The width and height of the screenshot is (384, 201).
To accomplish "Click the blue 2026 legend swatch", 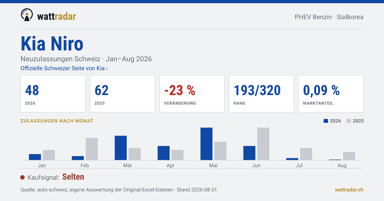I will (x=326, y=121).
